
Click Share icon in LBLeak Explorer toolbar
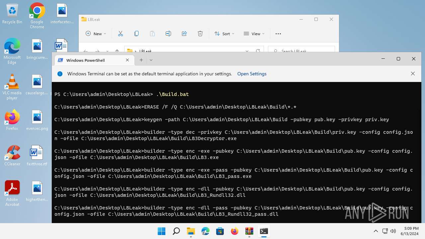[x=184, y=34]
